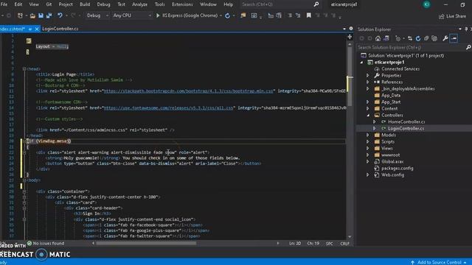The width and height of the screenshot is (472, 265).
Task: Click Show All Files icon in Solution Explorer
Action: pos(434,38)
